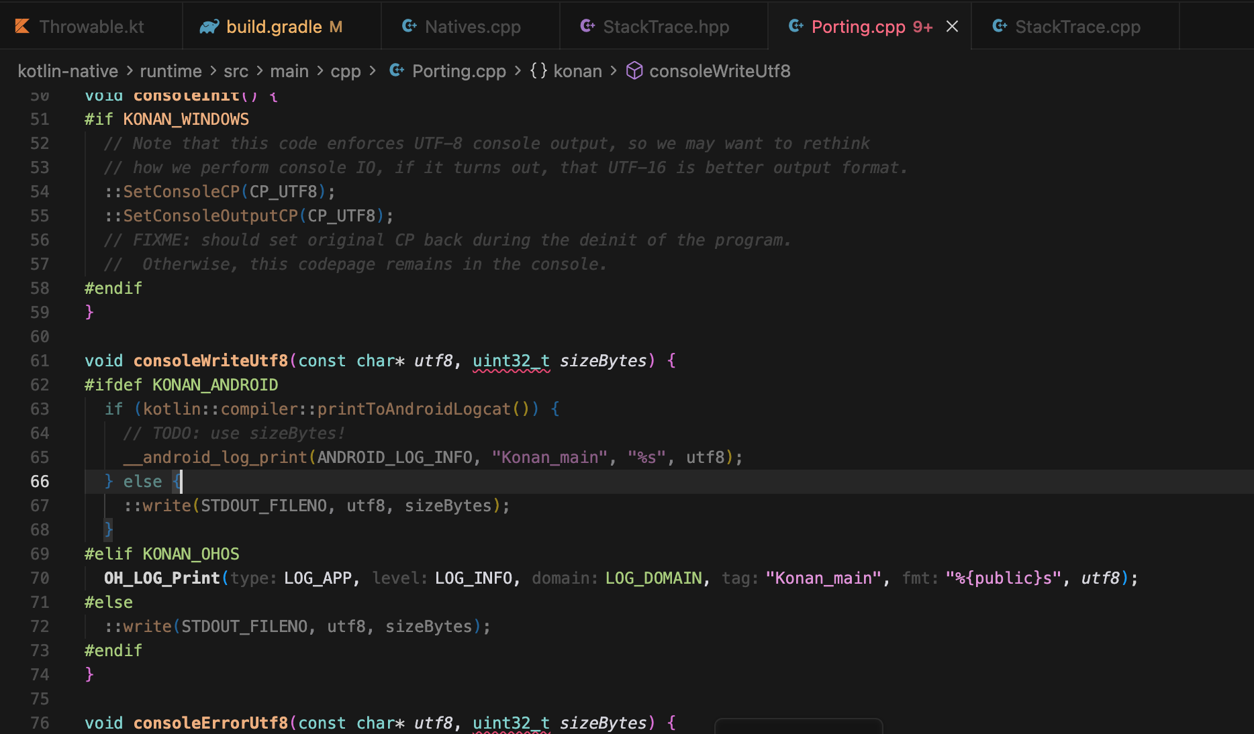Screen dimensions: 1254x734
Task: Click the C++ icon on StackTrace.hpp tab
Action: 587,27
